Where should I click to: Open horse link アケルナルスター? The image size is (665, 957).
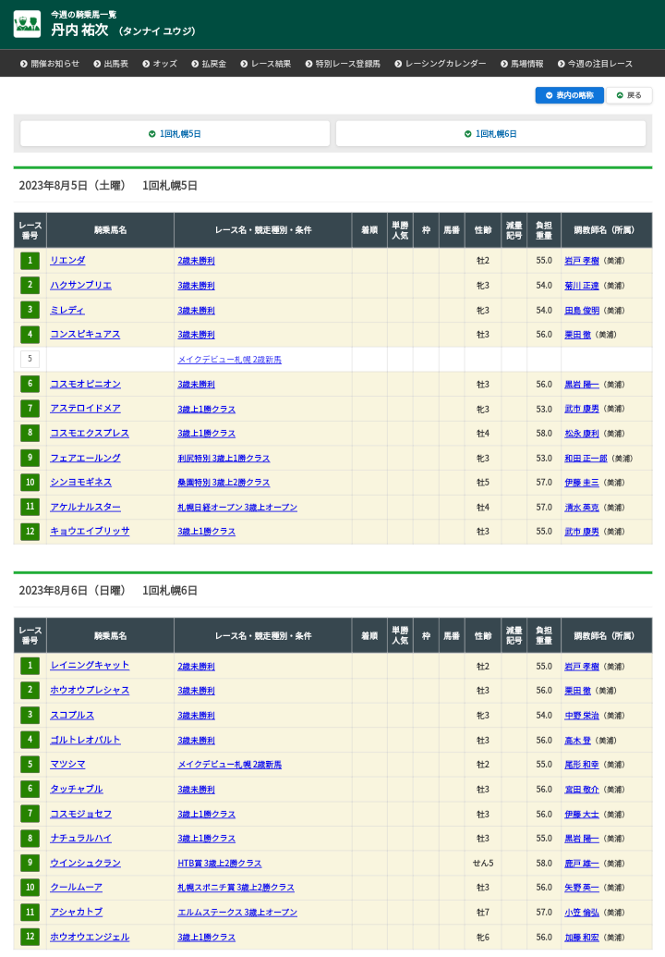coord(85,507)
